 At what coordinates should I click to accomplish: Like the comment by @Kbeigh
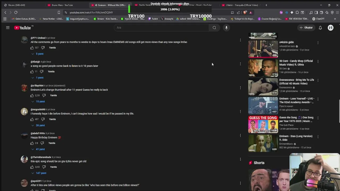(32, 72)
